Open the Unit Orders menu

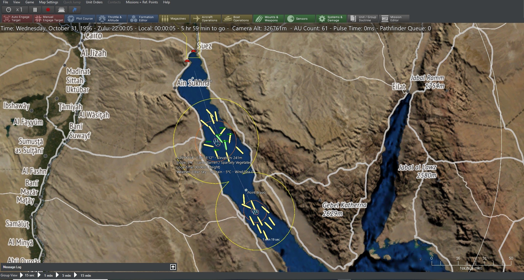click(x=94, y=2)
